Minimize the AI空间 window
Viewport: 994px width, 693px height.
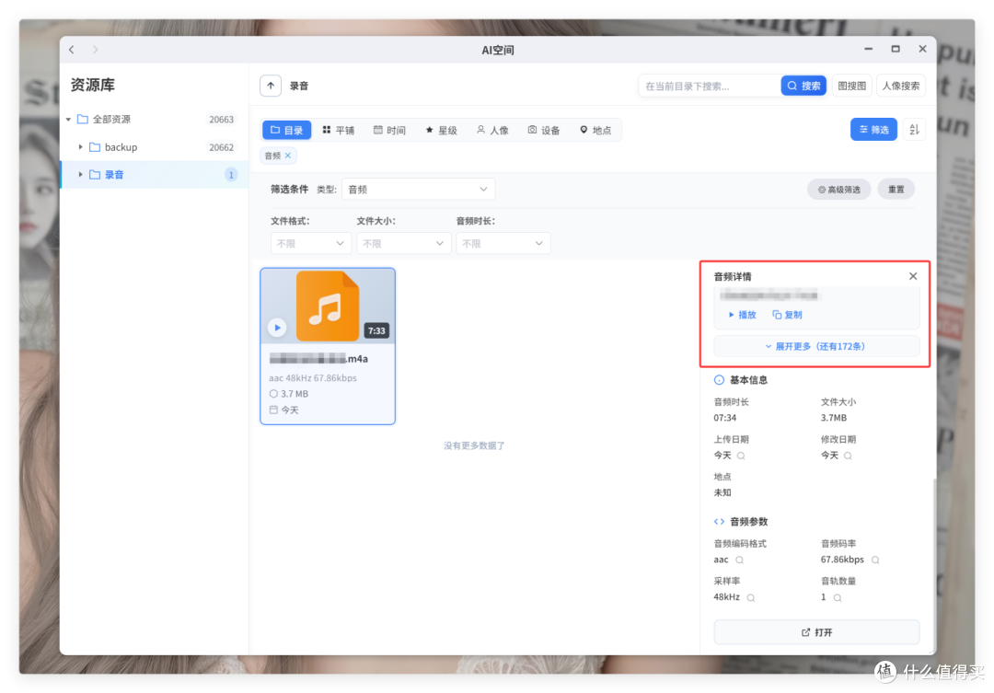click(869, 49)
